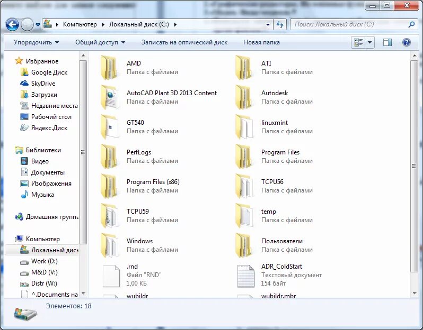The height and width of the screenshot is (330, 423).
Task: Select the ATI folder icon
Action: click(x=244, y=68)
